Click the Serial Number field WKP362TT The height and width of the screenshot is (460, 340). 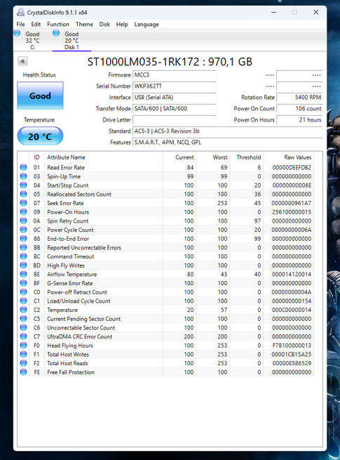click(175, 86)
